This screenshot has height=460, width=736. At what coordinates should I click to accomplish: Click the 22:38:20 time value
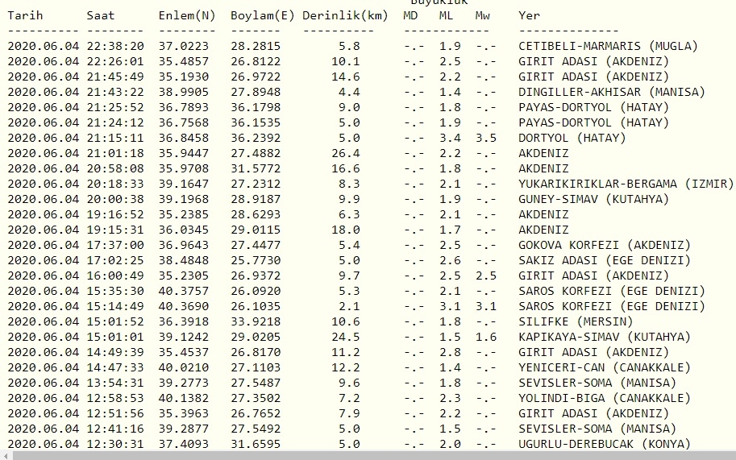coord(115,46)
